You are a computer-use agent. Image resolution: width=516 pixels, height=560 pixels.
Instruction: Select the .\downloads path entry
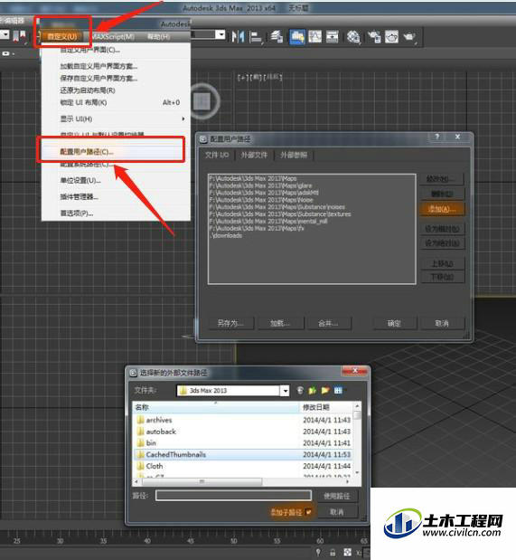point(226,236)
